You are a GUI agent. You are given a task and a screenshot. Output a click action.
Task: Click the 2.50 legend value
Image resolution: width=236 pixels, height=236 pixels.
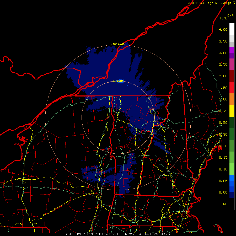click(223, 65)
